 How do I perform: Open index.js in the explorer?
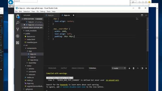tap(30, 80)
